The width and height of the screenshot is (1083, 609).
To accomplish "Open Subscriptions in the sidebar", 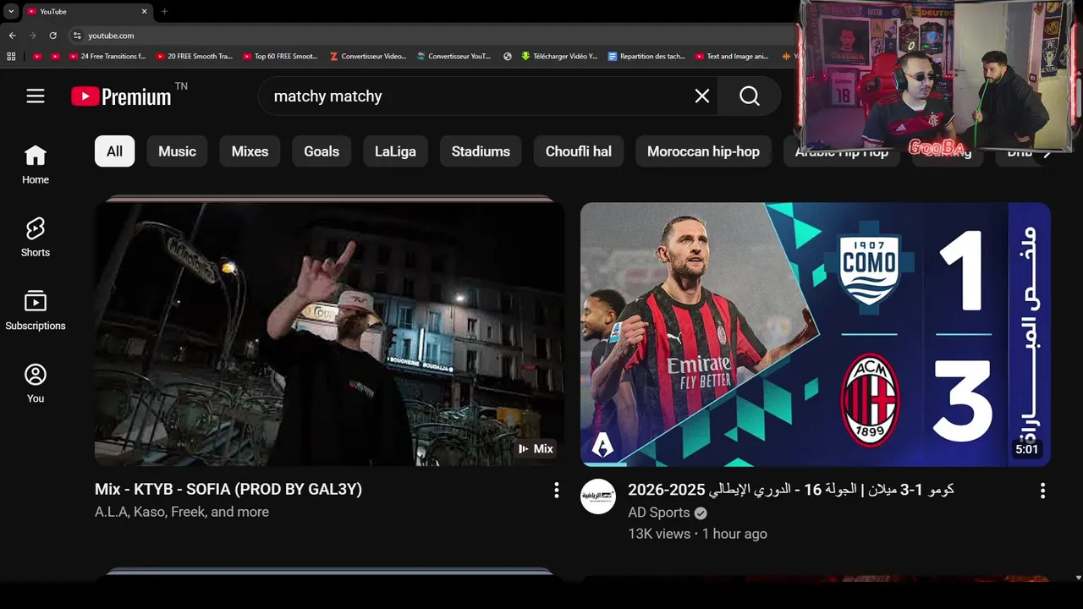I will point(36,310).
